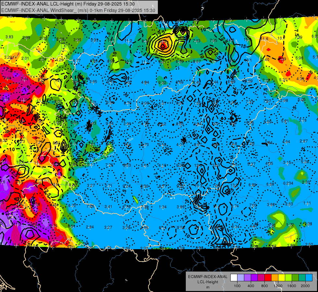
Task: Click the 'm' unit label in the legend
Action: click(x=208, y=287)
